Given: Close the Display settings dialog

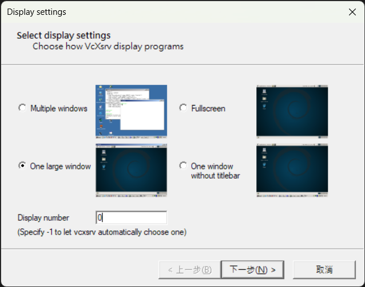Looking at the screenshot, I should point(352,12).
